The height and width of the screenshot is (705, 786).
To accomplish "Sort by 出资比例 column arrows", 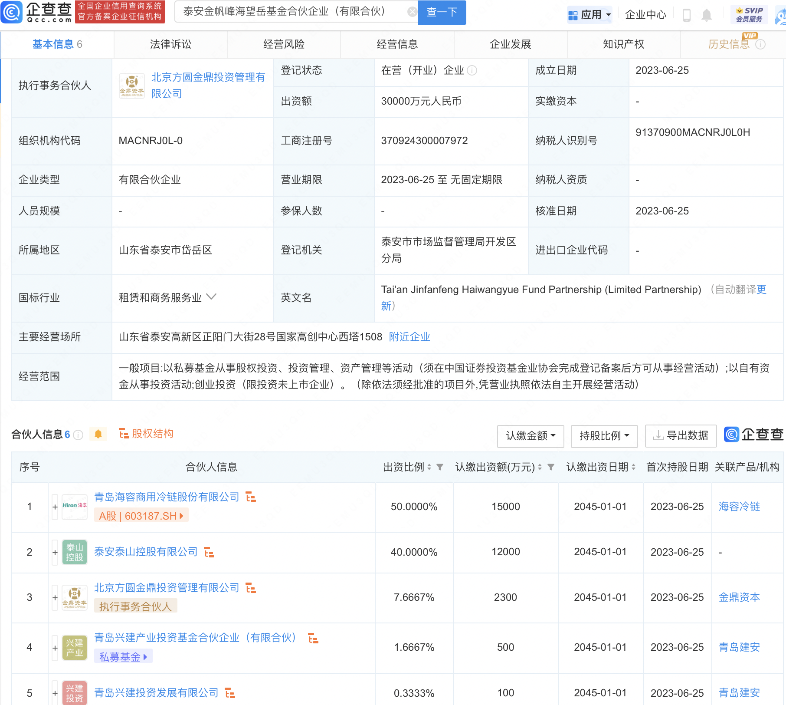I will tap(429, 467).
